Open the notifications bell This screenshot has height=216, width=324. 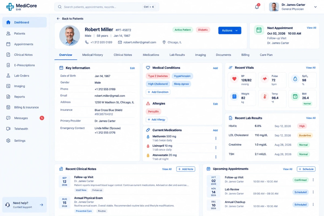point(257,7)
